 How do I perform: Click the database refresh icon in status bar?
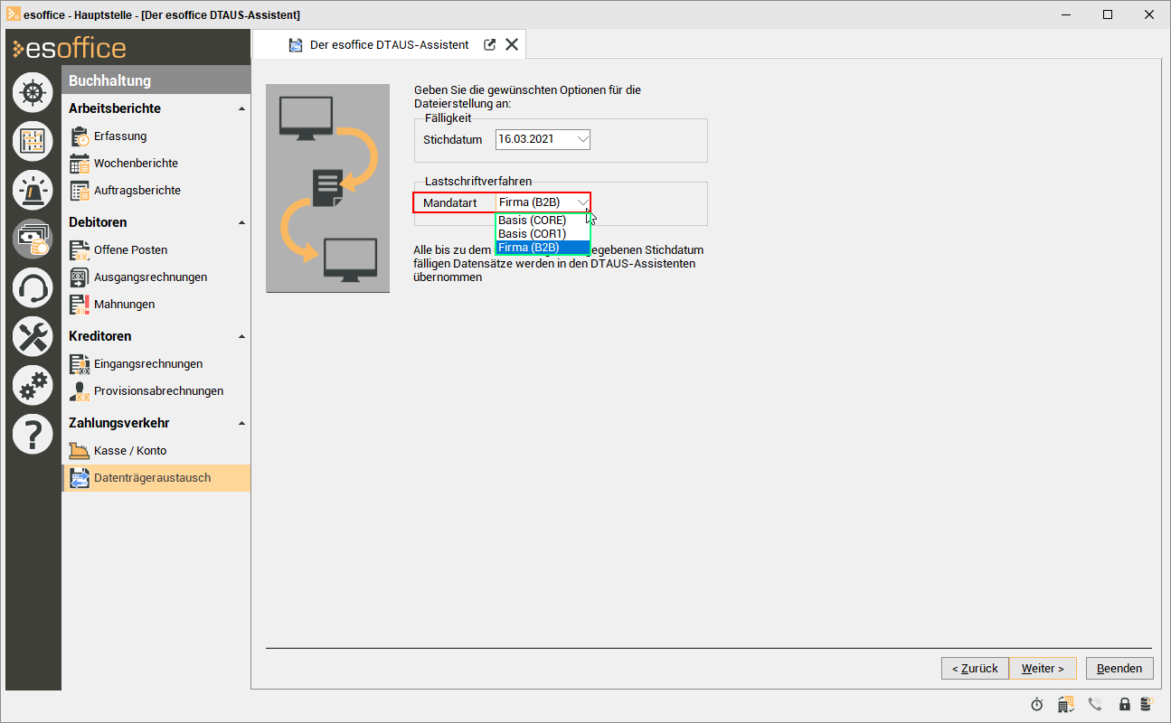point(1147,704)
